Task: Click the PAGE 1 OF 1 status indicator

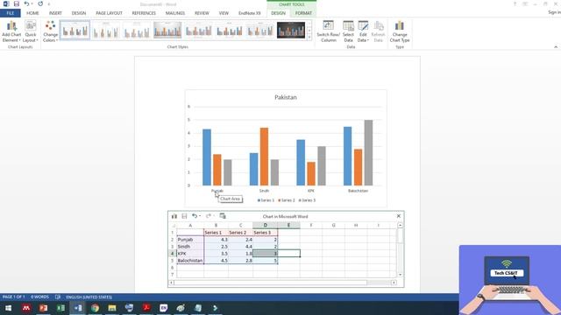Action: point(14,297)
